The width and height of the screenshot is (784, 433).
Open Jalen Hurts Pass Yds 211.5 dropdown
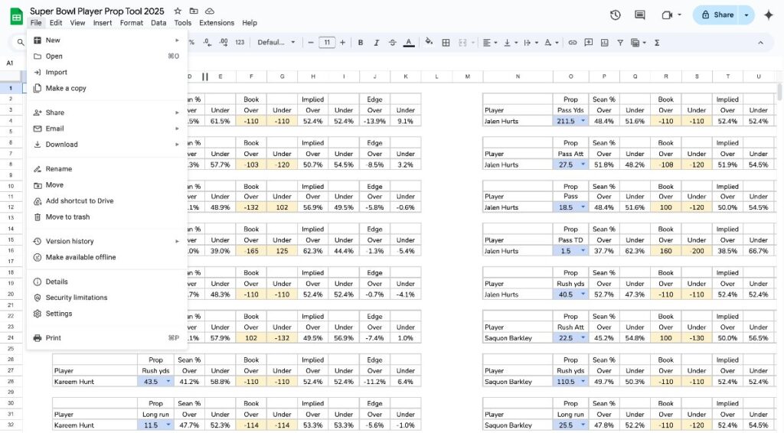click(583, 122)
